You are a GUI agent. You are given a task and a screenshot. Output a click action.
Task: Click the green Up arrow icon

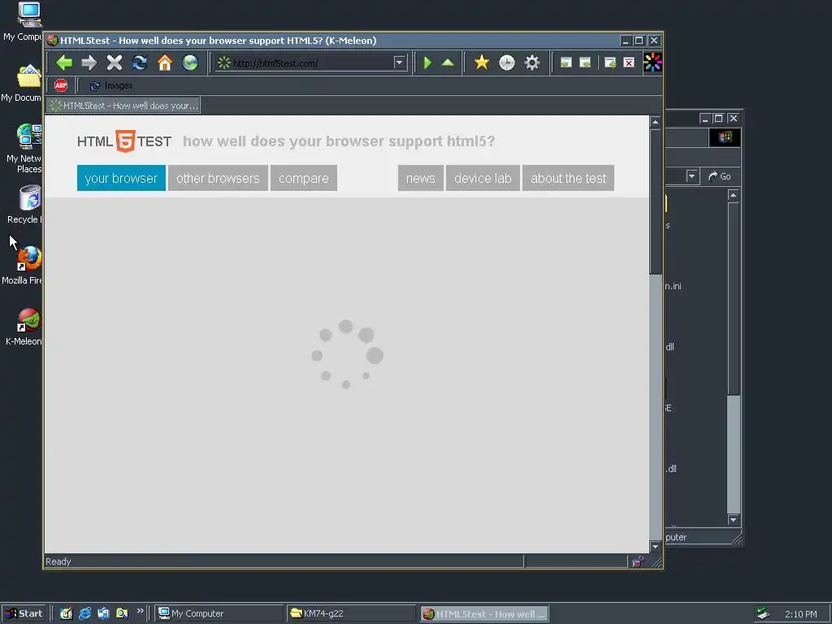tap(448, 63)
